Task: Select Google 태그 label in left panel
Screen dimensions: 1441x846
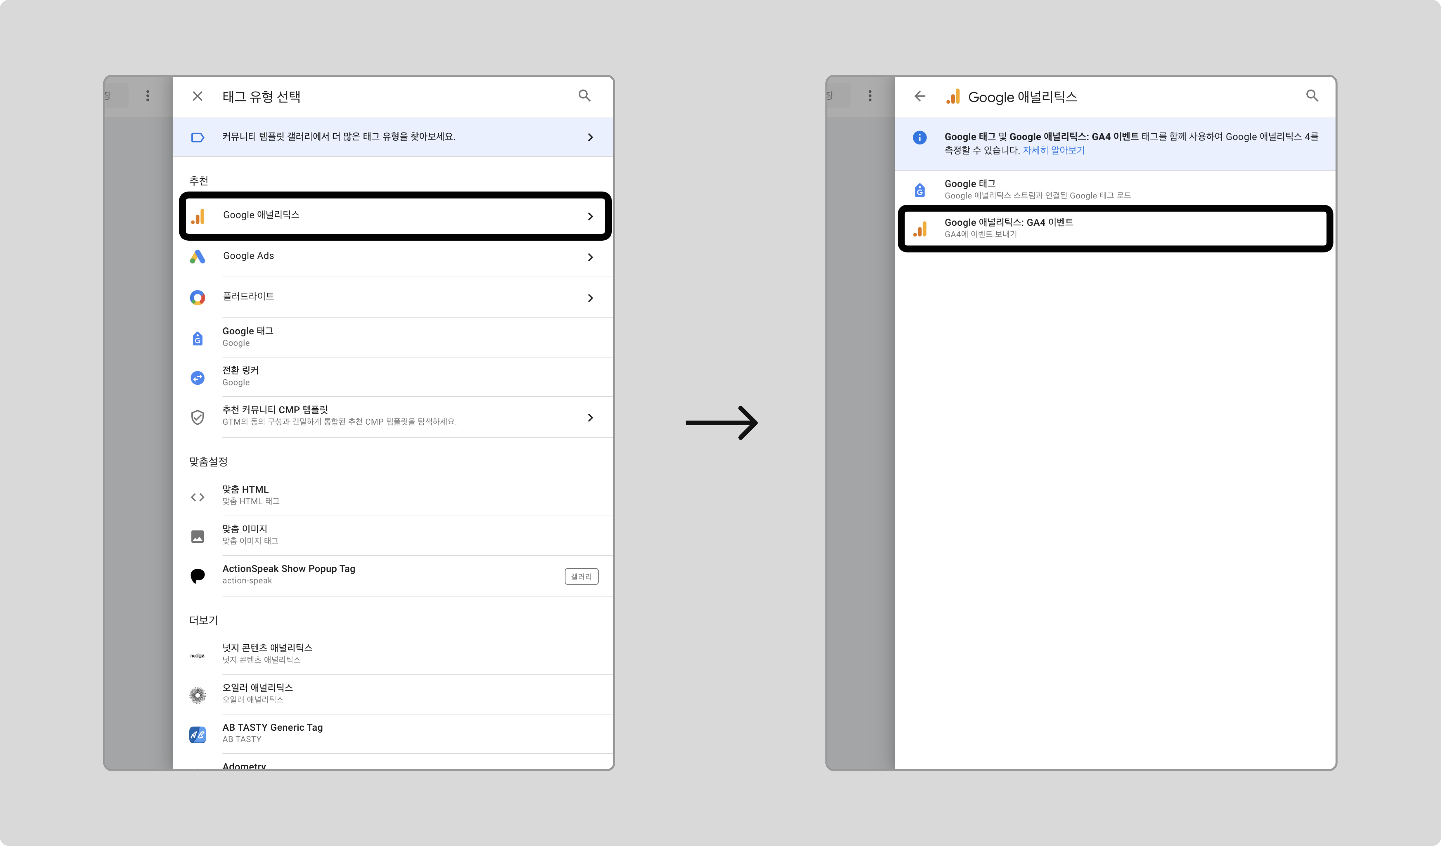Action: pos(248,331)
